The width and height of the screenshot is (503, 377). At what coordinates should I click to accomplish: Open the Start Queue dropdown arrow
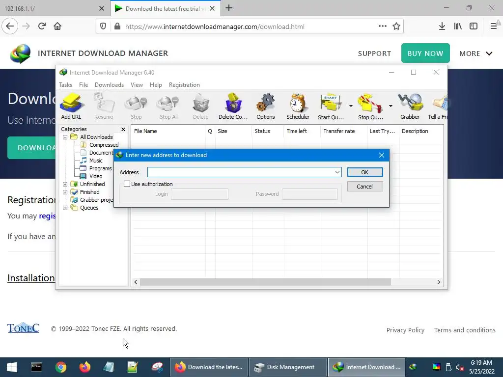(x=351, y=106)
